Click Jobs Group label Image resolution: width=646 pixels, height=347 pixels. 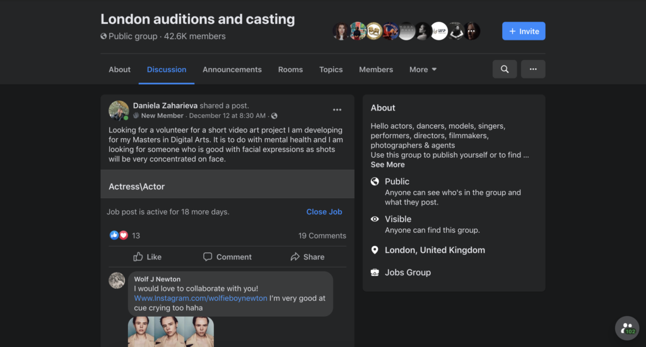408,273
